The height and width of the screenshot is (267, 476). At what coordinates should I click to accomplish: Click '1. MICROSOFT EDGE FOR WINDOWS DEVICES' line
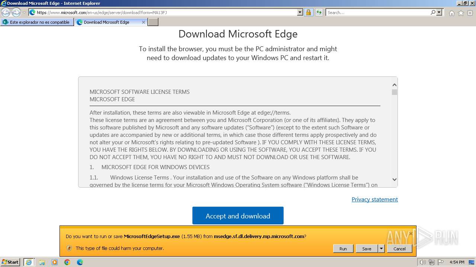click(x=149, y=167)
